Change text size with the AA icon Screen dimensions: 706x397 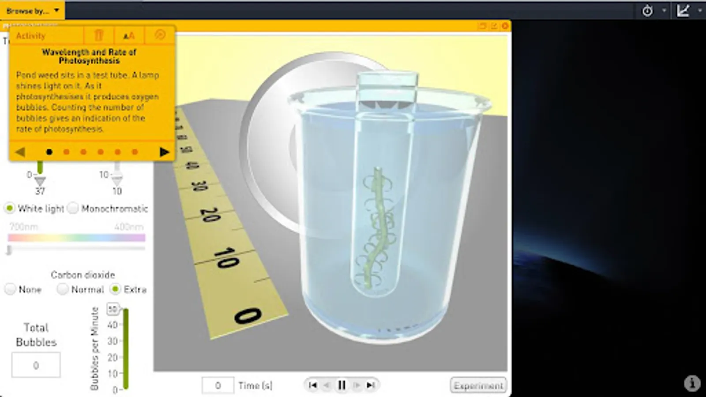coord(129,36)
